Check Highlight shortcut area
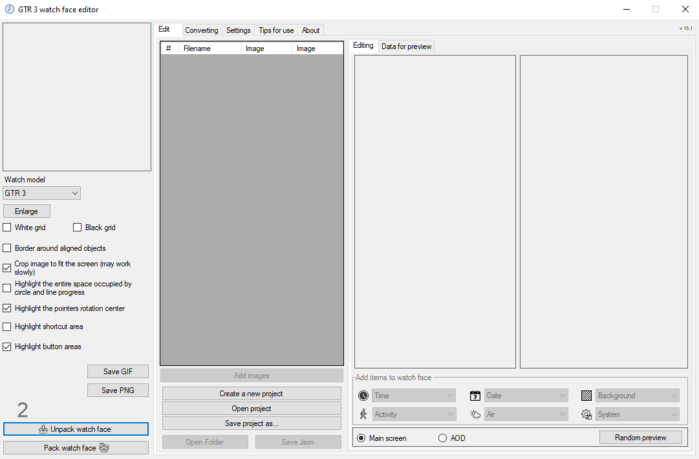This screenshot has height=459, width=699. pyautogui.click(x=7, y=326)
